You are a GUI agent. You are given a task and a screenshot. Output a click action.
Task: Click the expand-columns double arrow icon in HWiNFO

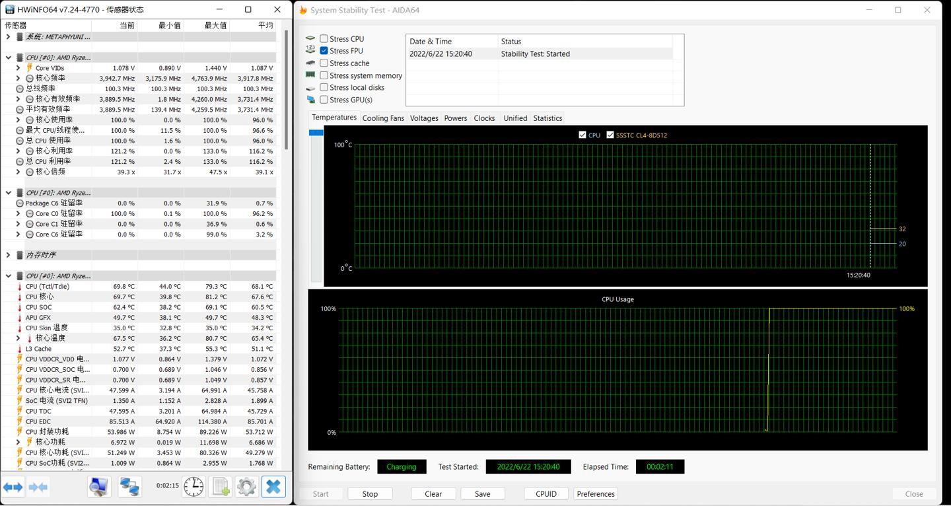(13, 488)
